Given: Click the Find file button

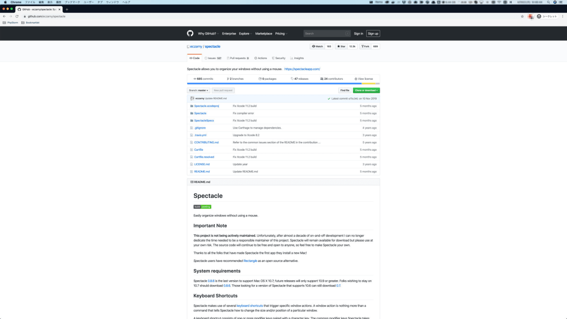Looking at the screenshot, I should pyautogui.click(x=344, y=90).
